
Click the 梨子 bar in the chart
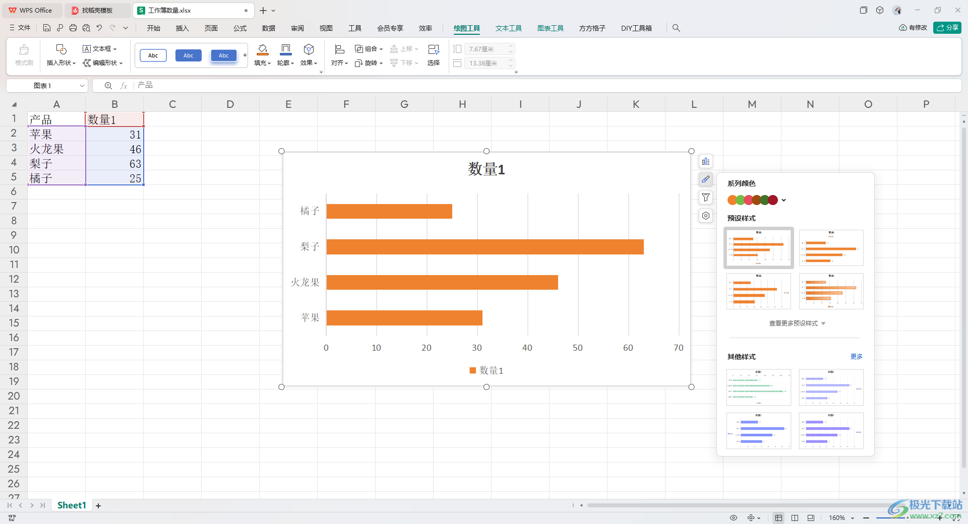tap(485, 247)
